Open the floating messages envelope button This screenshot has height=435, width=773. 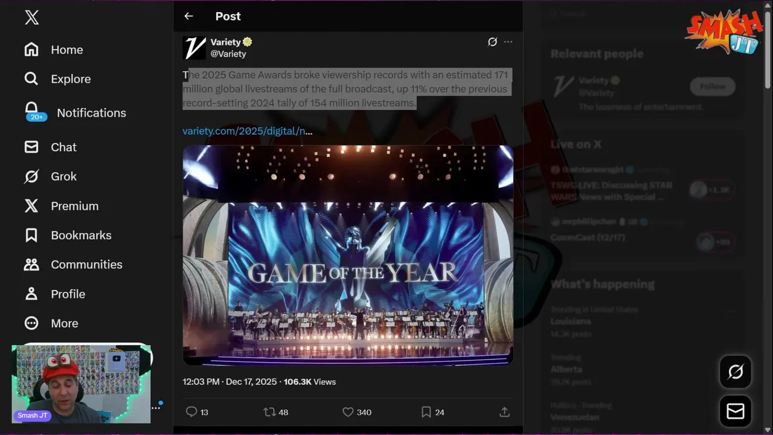click(x=736, y=411)
